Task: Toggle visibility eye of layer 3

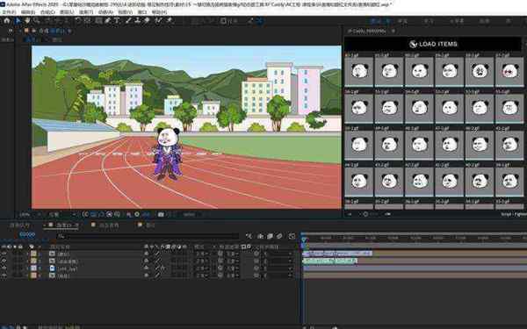Action: [x=4, y=268]
